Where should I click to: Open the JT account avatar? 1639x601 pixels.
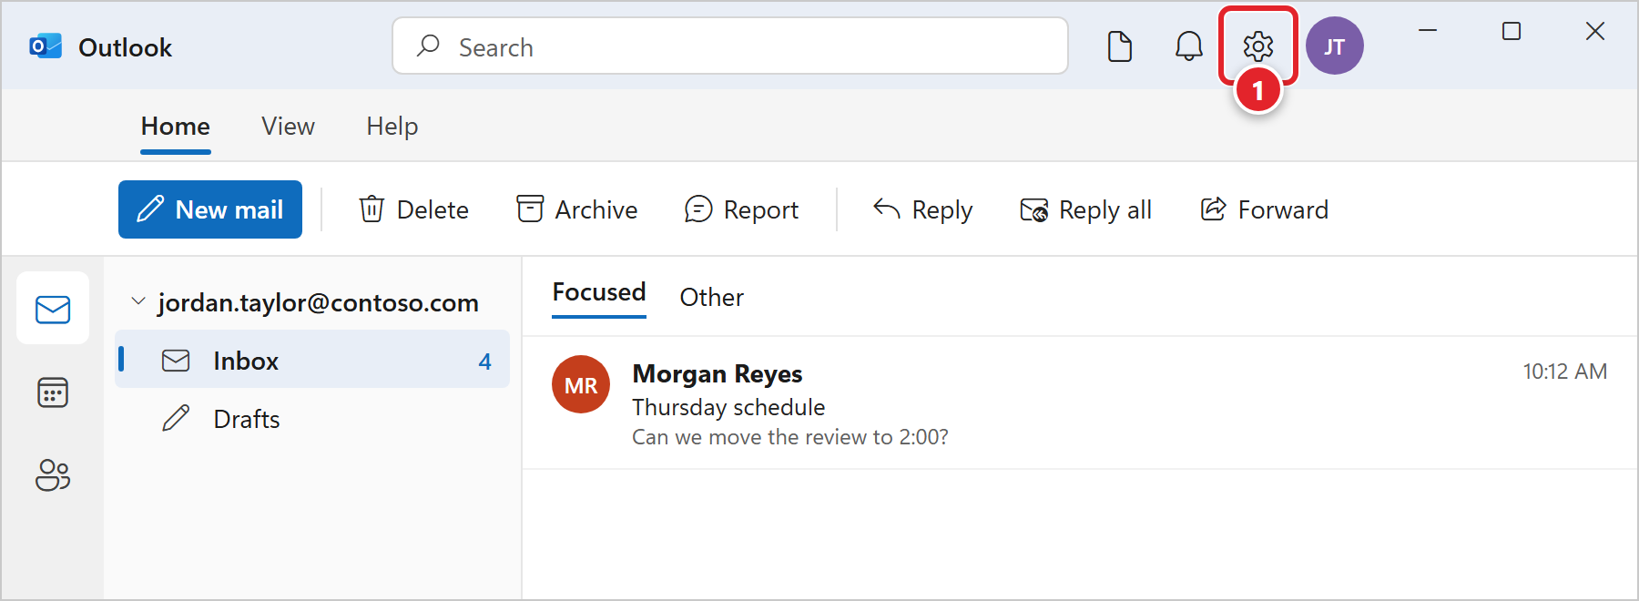point(1335,46)
